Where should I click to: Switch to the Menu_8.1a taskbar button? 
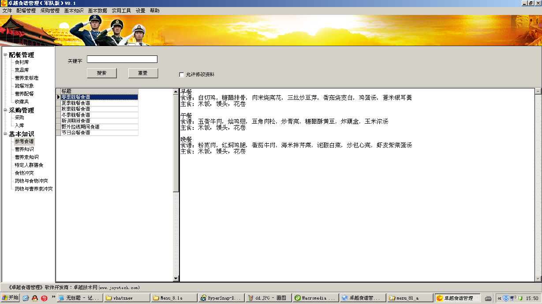coord(173,298)
